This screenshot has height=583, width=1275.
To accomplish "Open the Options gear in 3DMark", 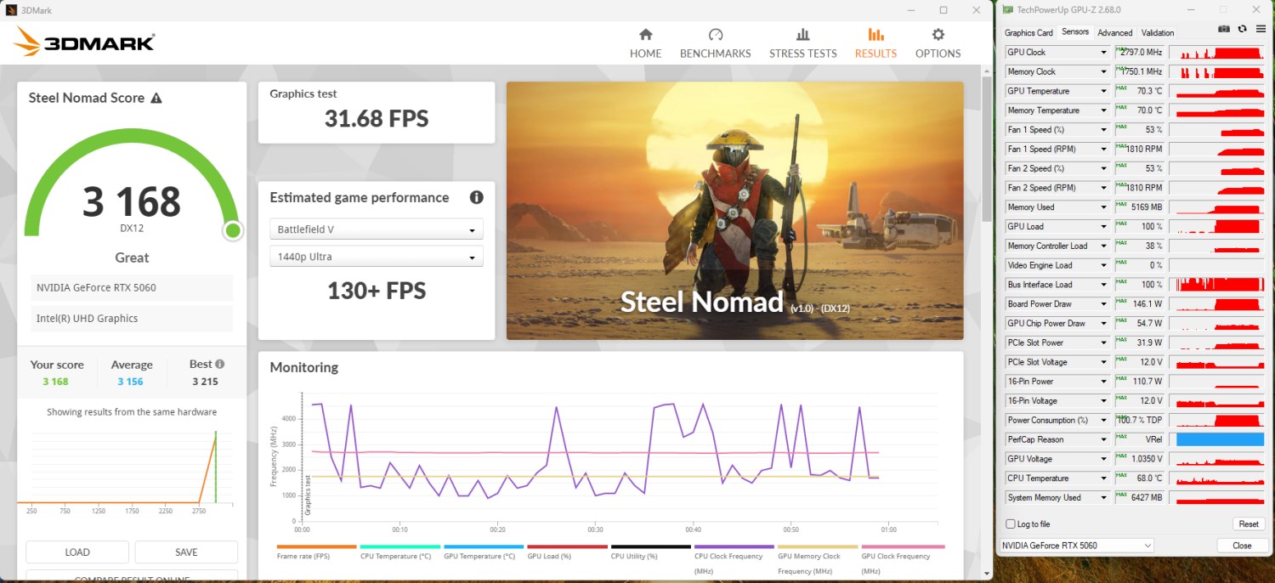I will tap(938, 42).
